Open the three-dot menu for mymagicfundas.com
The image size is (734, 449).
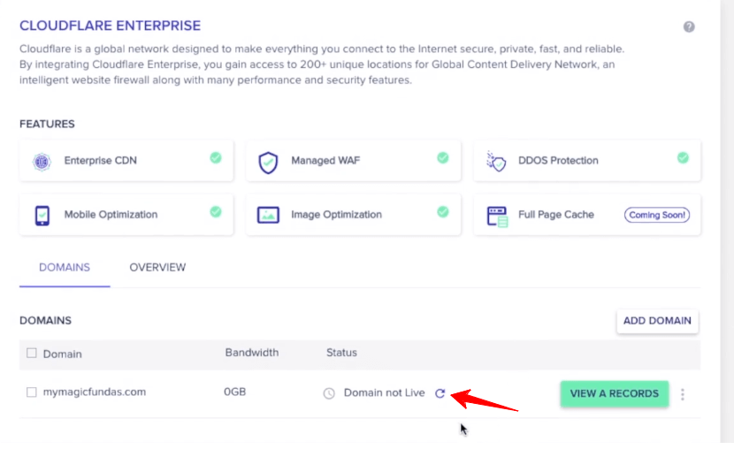[x=683, y=394]
